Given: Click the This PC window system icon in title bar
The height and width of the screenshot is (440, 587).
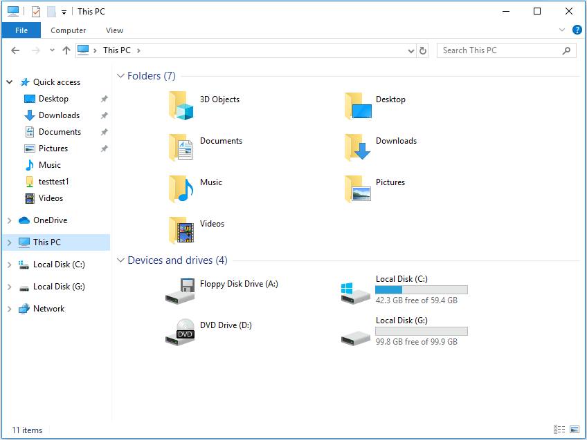Looking at the screenshot, I should [x=13, y=11].
